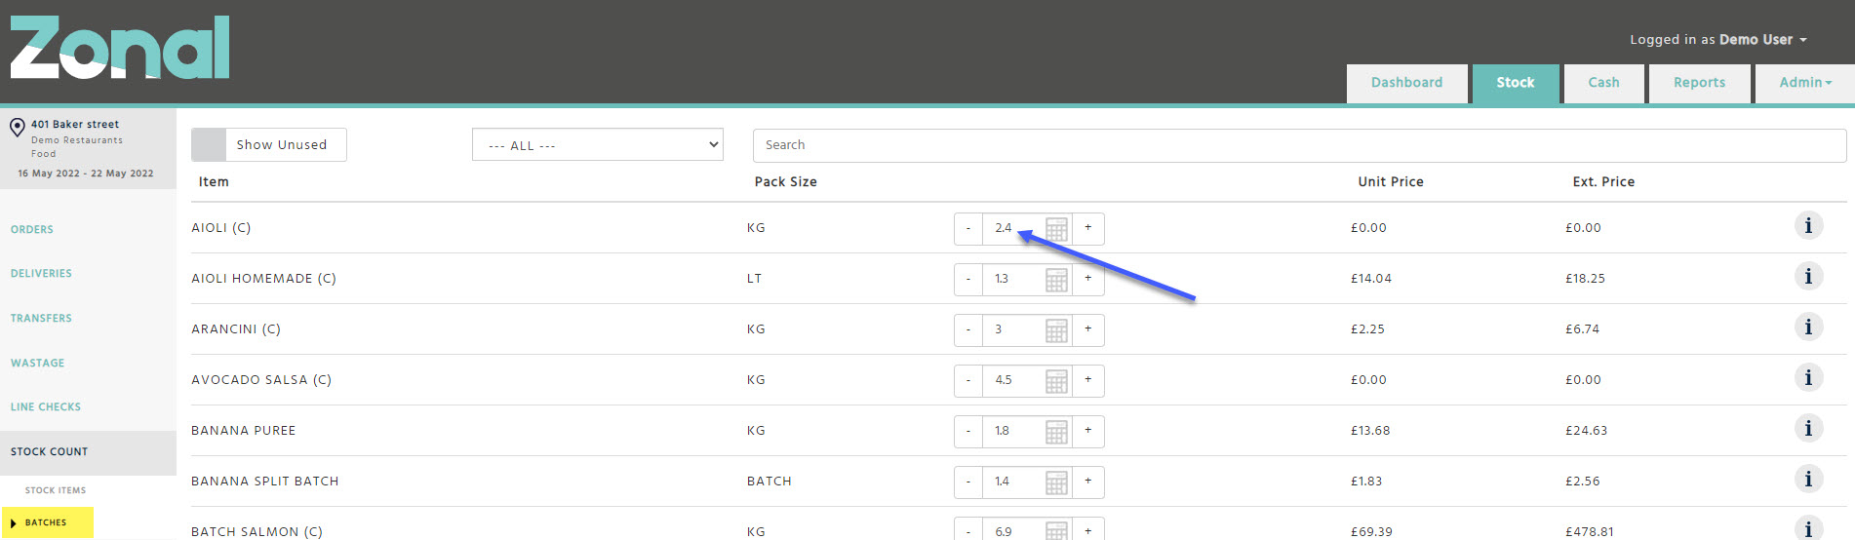Image resolution: width=1855 pixels, height=540 pixels.
Task: Open WASTAGE from the sidebar
Action: pos(37,364)
